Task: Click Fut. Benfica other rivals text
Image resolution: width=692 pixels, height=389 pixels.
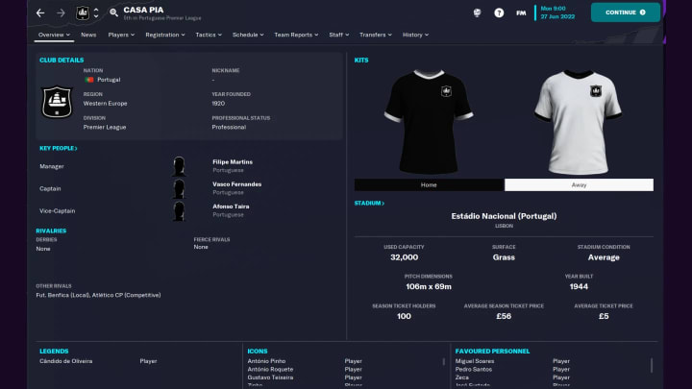Action: (62, 295)
